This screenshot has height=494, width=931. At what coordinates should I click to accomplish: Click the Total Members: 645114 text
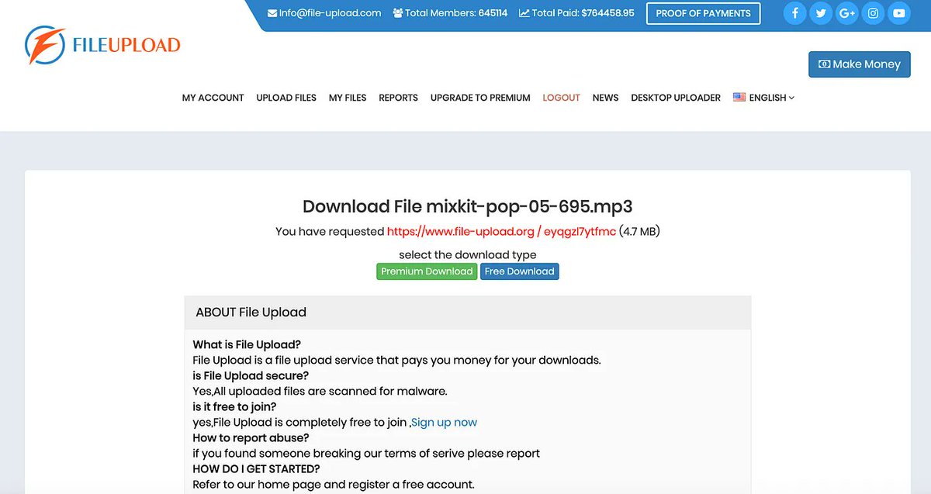[x=456, y=13]
